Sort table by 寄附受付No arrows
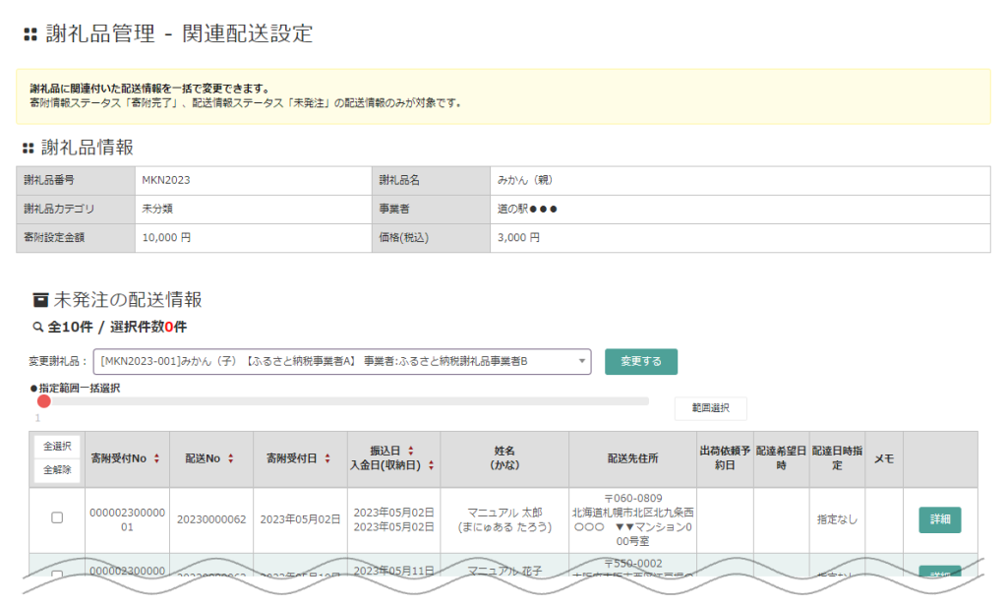 (x=156, y=458)
